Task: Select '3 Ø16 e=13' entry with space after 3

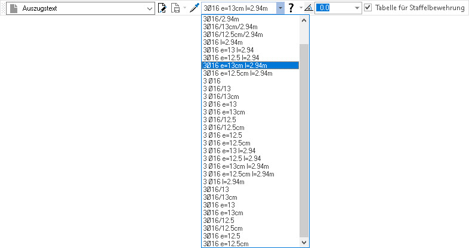Action: pos(251,104)
